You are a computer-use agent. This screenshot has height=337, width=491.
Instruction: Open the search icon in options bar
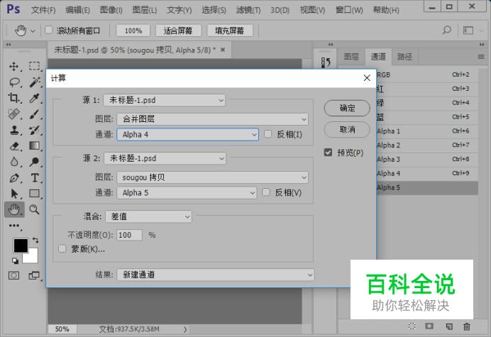447,31
